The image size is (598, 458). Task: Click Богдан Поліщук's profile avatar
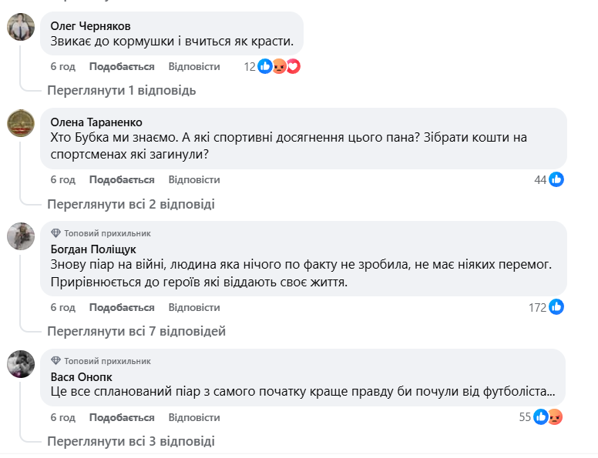[20, 236]
